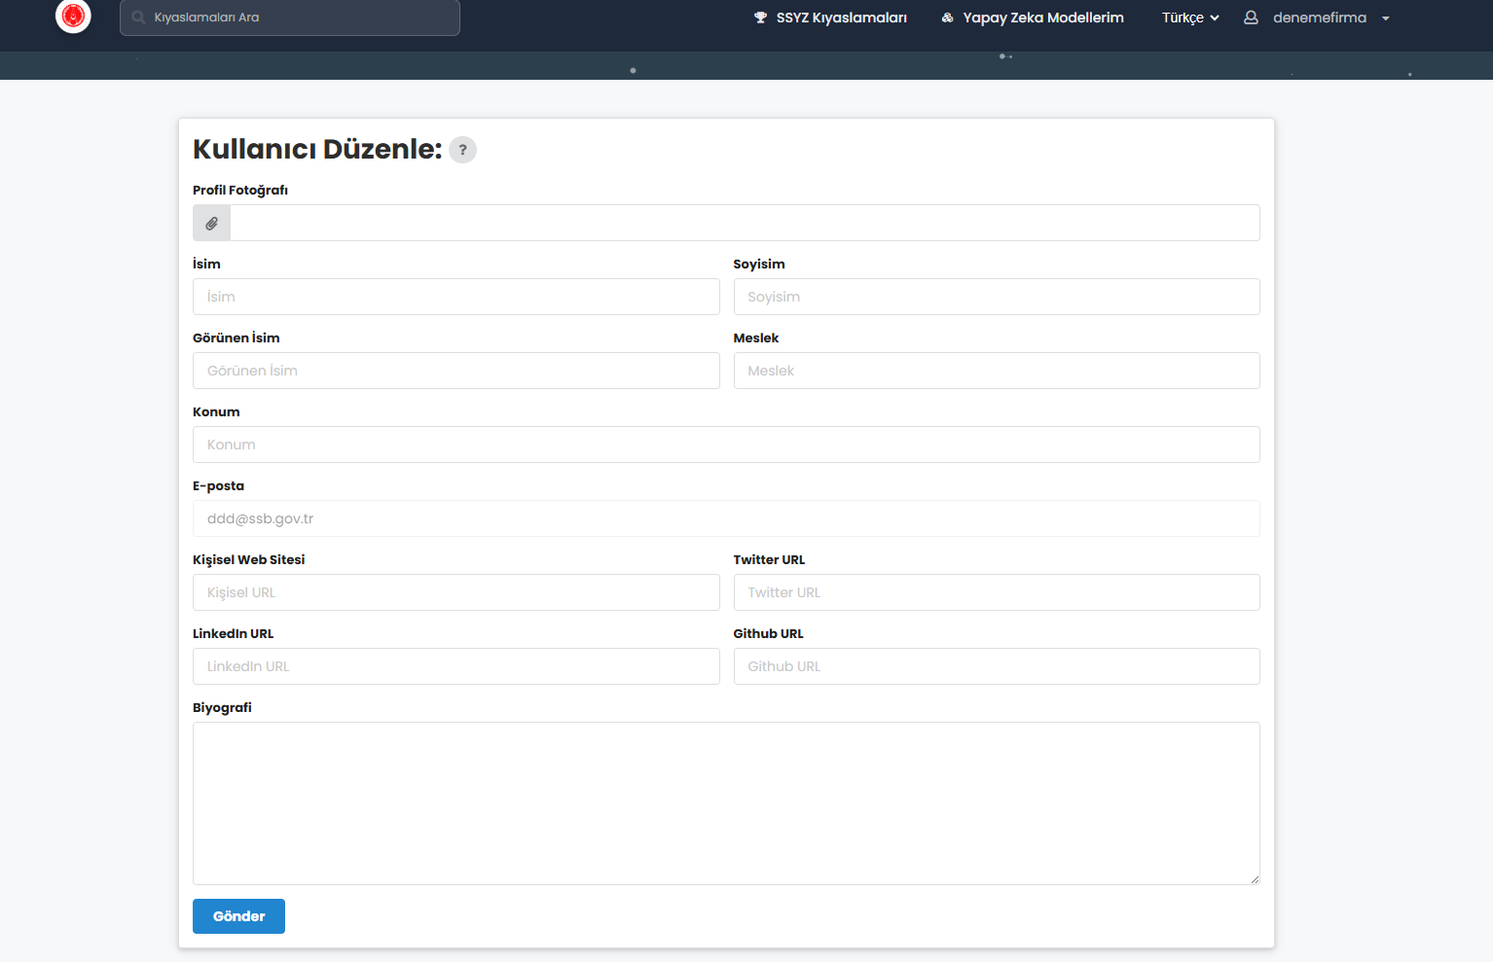Click the Görünen İsim text box
This screenshot has height=962, width=1493.
pyautogui.click(x=455, y=371)
